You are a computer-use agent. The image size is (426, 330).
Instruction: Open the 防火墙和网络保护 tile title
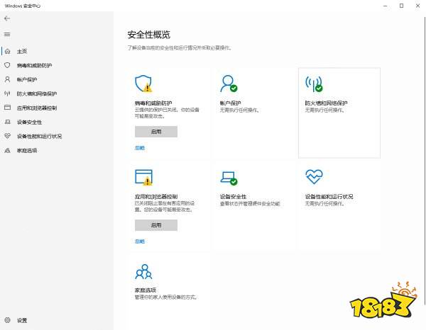[x=326, y=103]
